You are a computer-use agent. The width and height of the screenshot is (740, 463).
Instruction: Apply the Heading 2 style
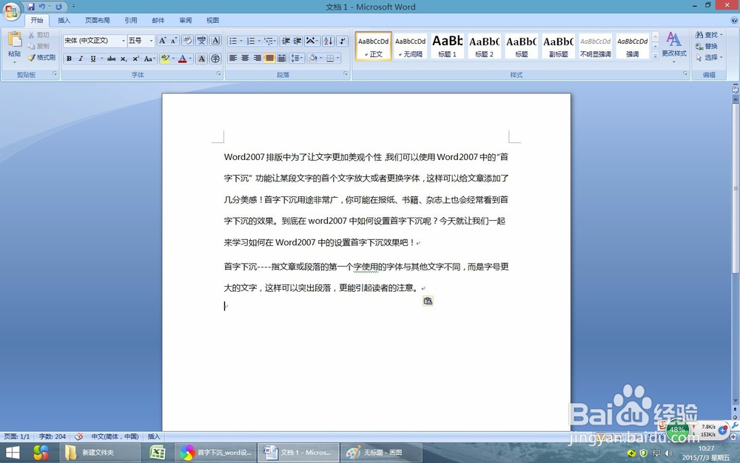(x=484, y=46)
